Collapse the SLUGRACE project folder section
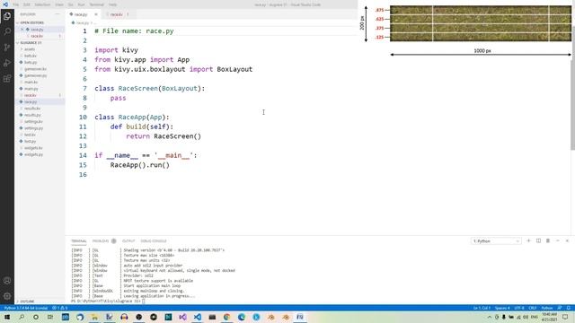The width and height of the screenshot is (575, 323). tap(31, 43)
